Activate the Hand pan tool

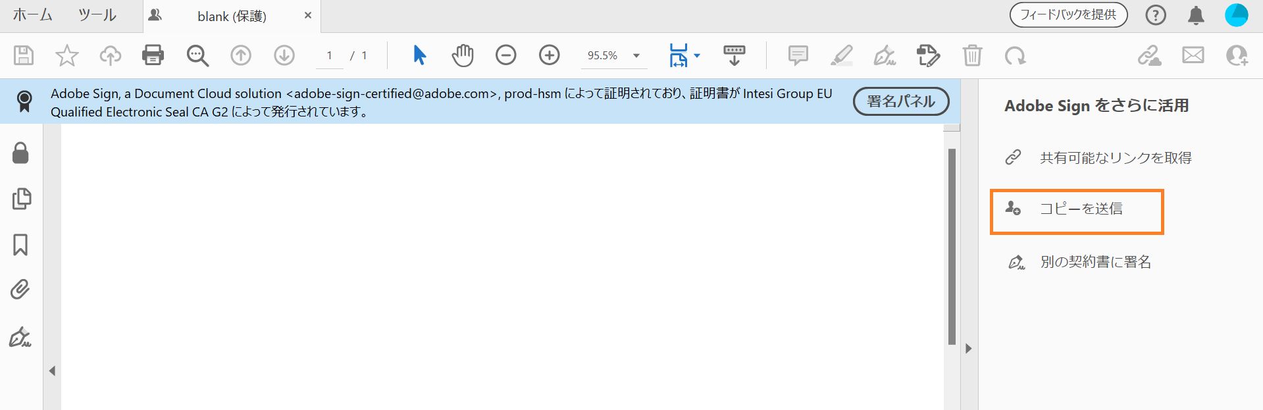pos(463,55)
